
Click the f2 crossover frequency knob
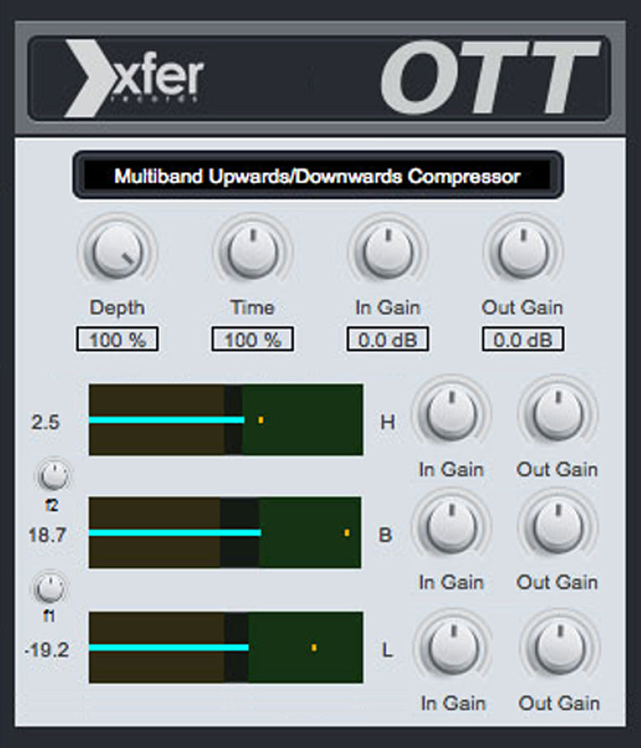point(54,476)
